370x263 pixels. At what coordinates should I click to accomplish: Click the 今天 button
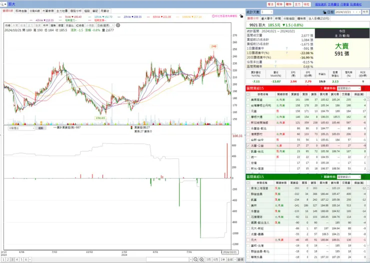pyautogui.click(x=365, y=12)
